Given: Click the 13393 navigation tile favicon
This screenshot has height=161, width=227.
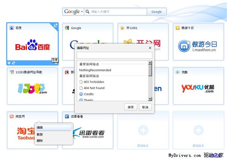Looking at the screenshot, I should click(x=12, y=72).
